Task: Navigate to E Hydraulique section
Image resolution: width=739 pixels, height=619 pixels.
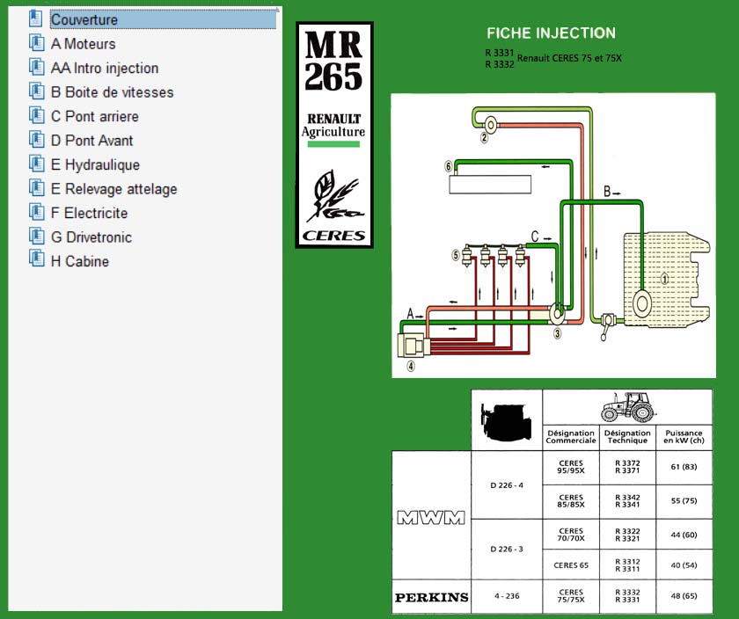Action: [95, 165]
